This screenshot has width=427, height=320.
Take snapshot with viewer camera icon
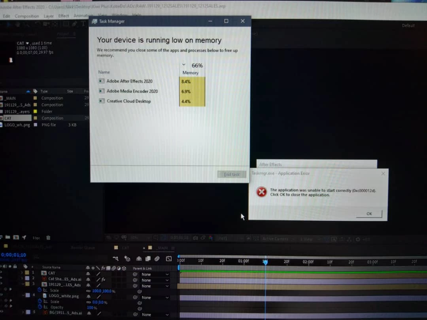195,238
